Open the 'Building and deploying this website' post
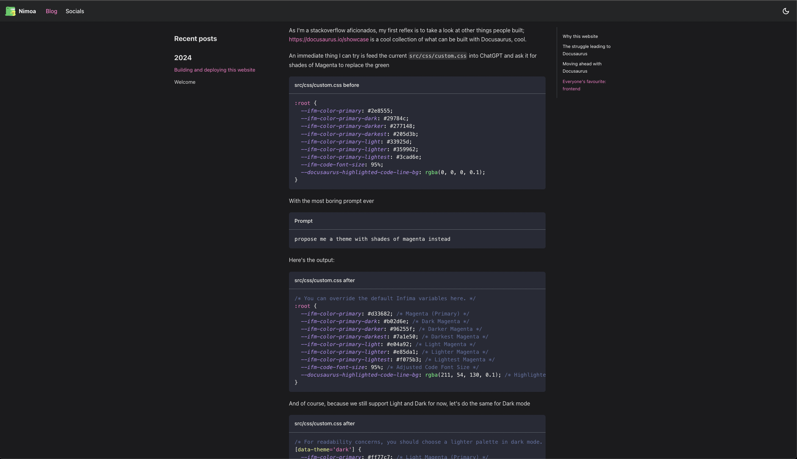The image size is (797, 459). tap(214, 69)
